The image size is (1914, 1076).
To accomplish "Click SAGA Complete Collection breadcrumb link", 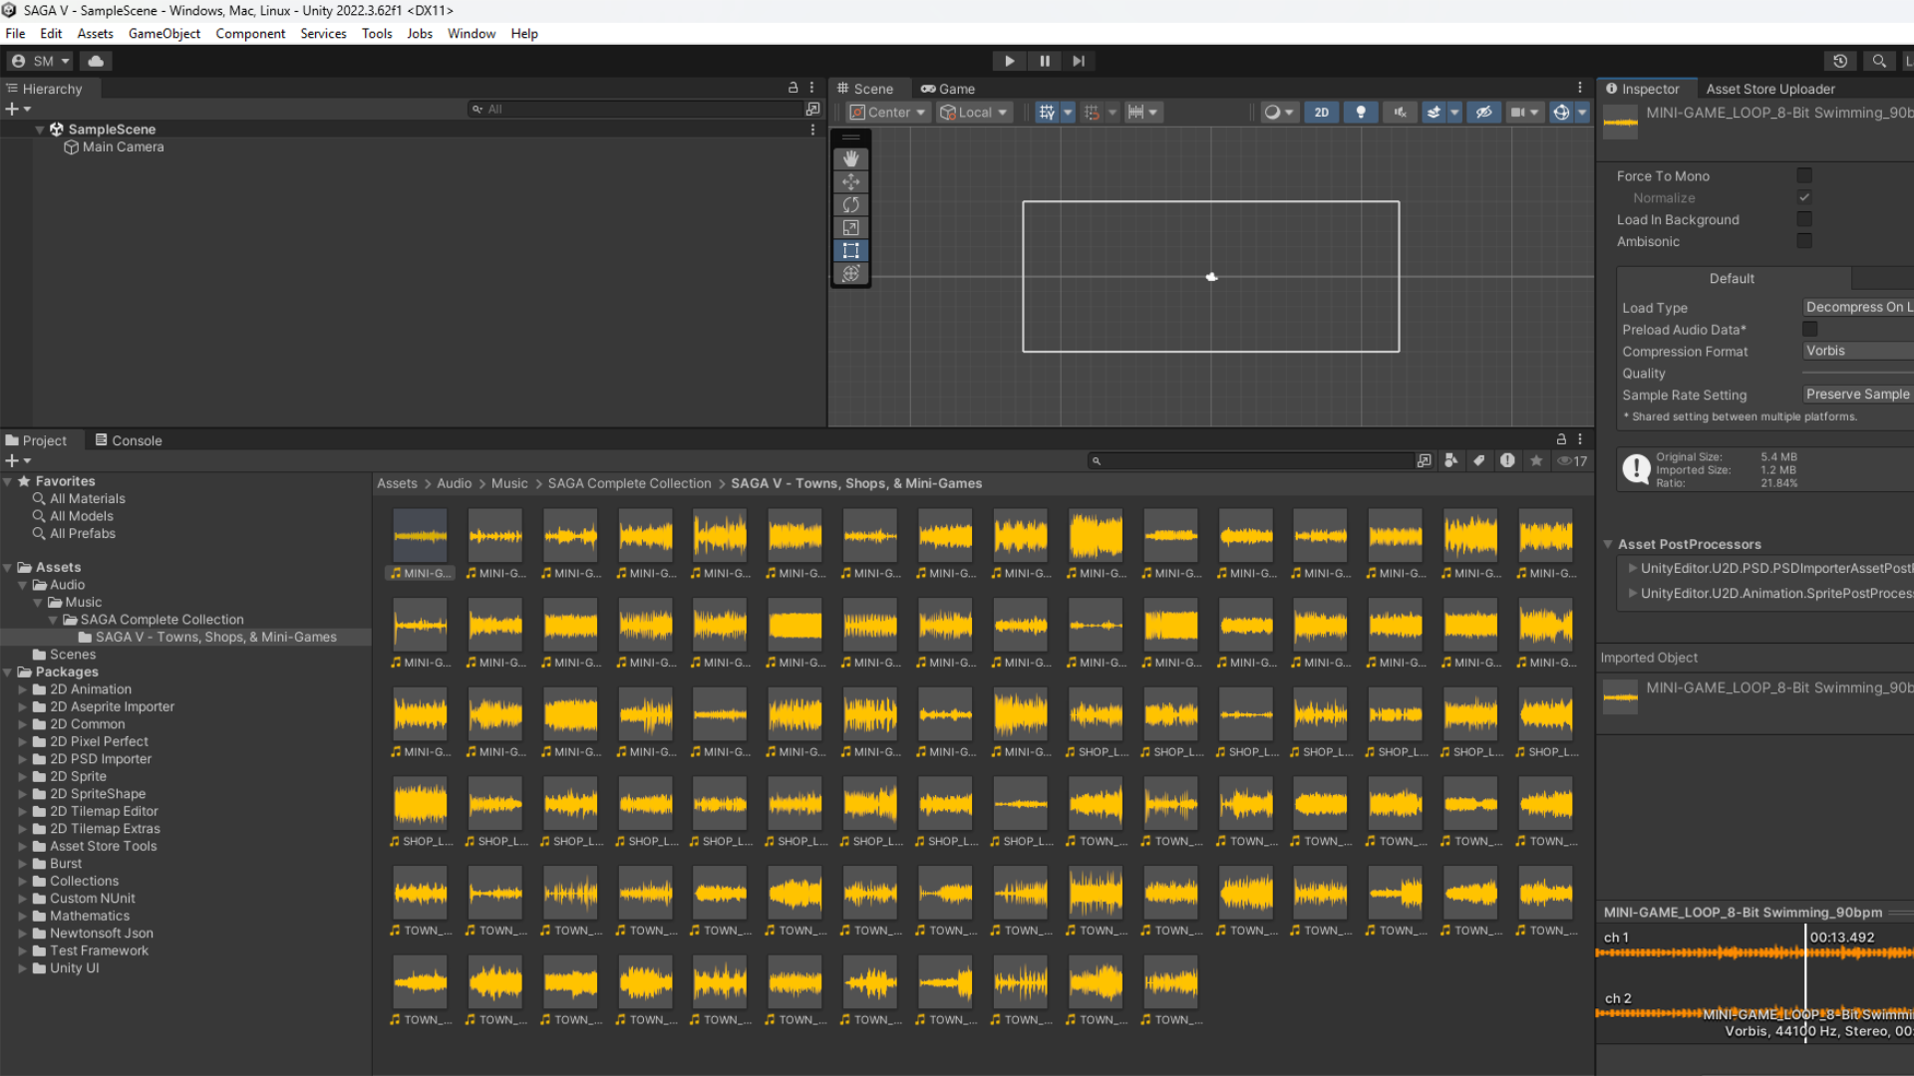I will (x=629, y=483).
